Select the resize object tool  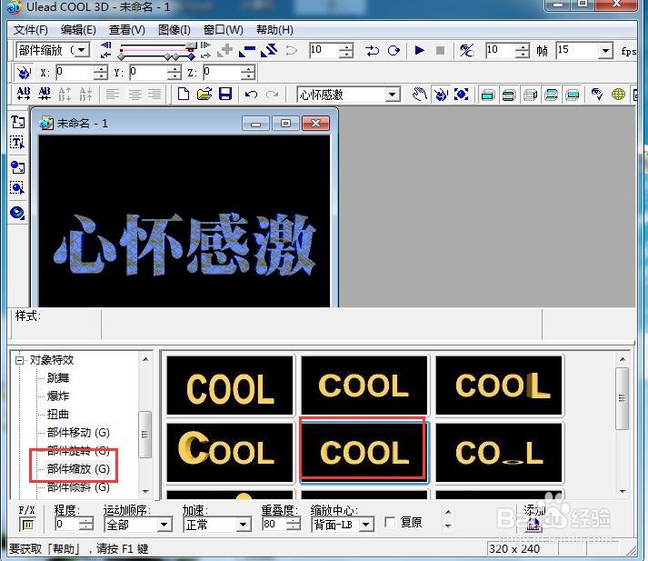pos(461,95)
